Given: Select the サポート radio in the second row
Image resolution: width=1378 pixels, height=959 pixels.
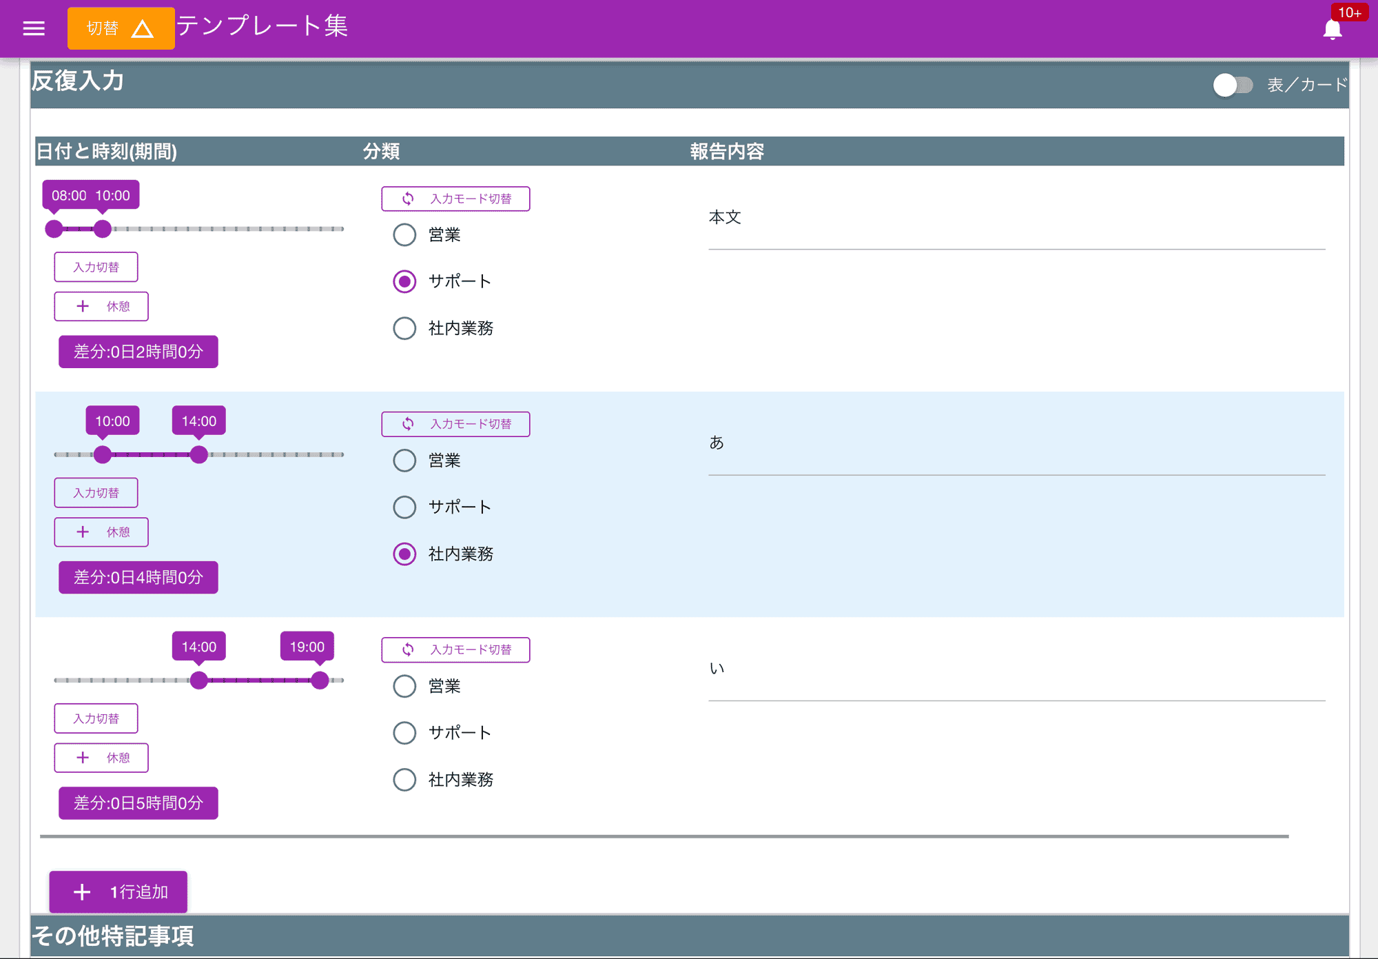Looking at the screenshot, I should tap(404, 507).
